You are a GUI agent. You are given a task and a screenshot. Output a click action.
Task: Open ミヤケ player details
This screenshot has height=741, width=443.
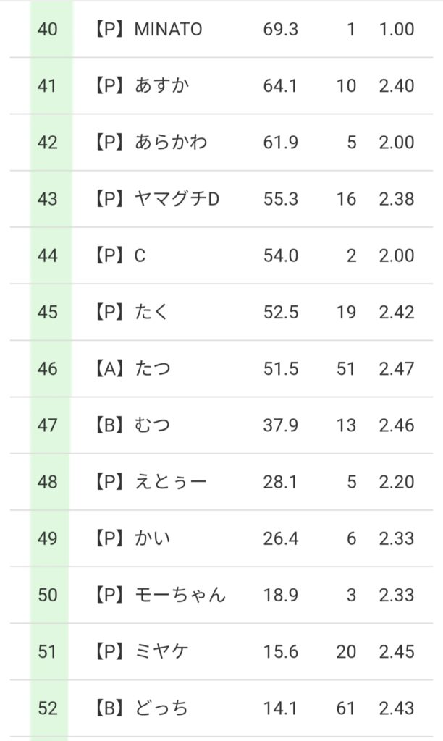(x=161, y=651)
